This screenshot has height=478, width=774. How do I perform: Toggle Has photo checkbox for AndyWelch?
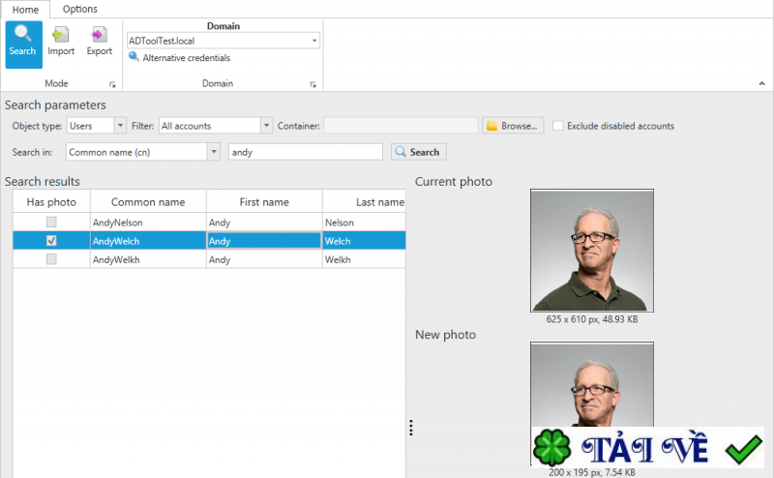[x=51, y=241]
